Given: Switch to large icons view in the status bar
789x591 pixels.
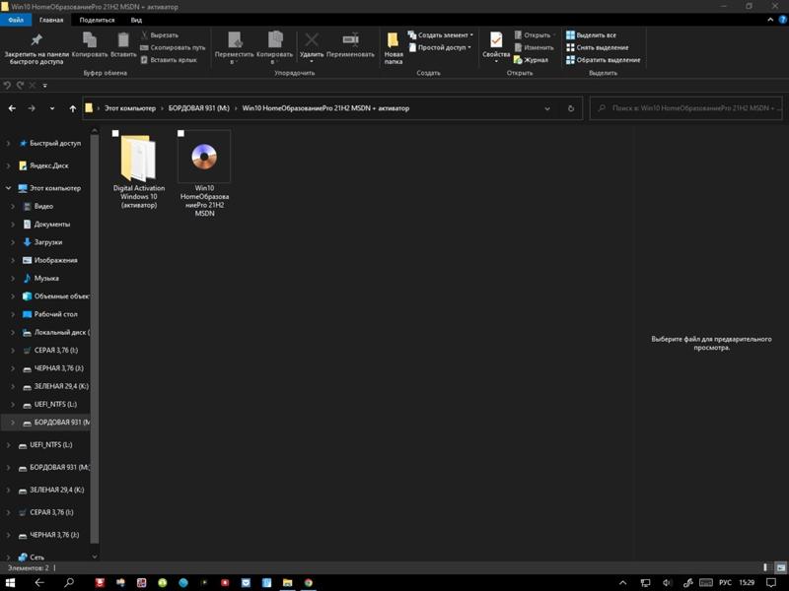Looking at the screenshot, I should (781, 567).
